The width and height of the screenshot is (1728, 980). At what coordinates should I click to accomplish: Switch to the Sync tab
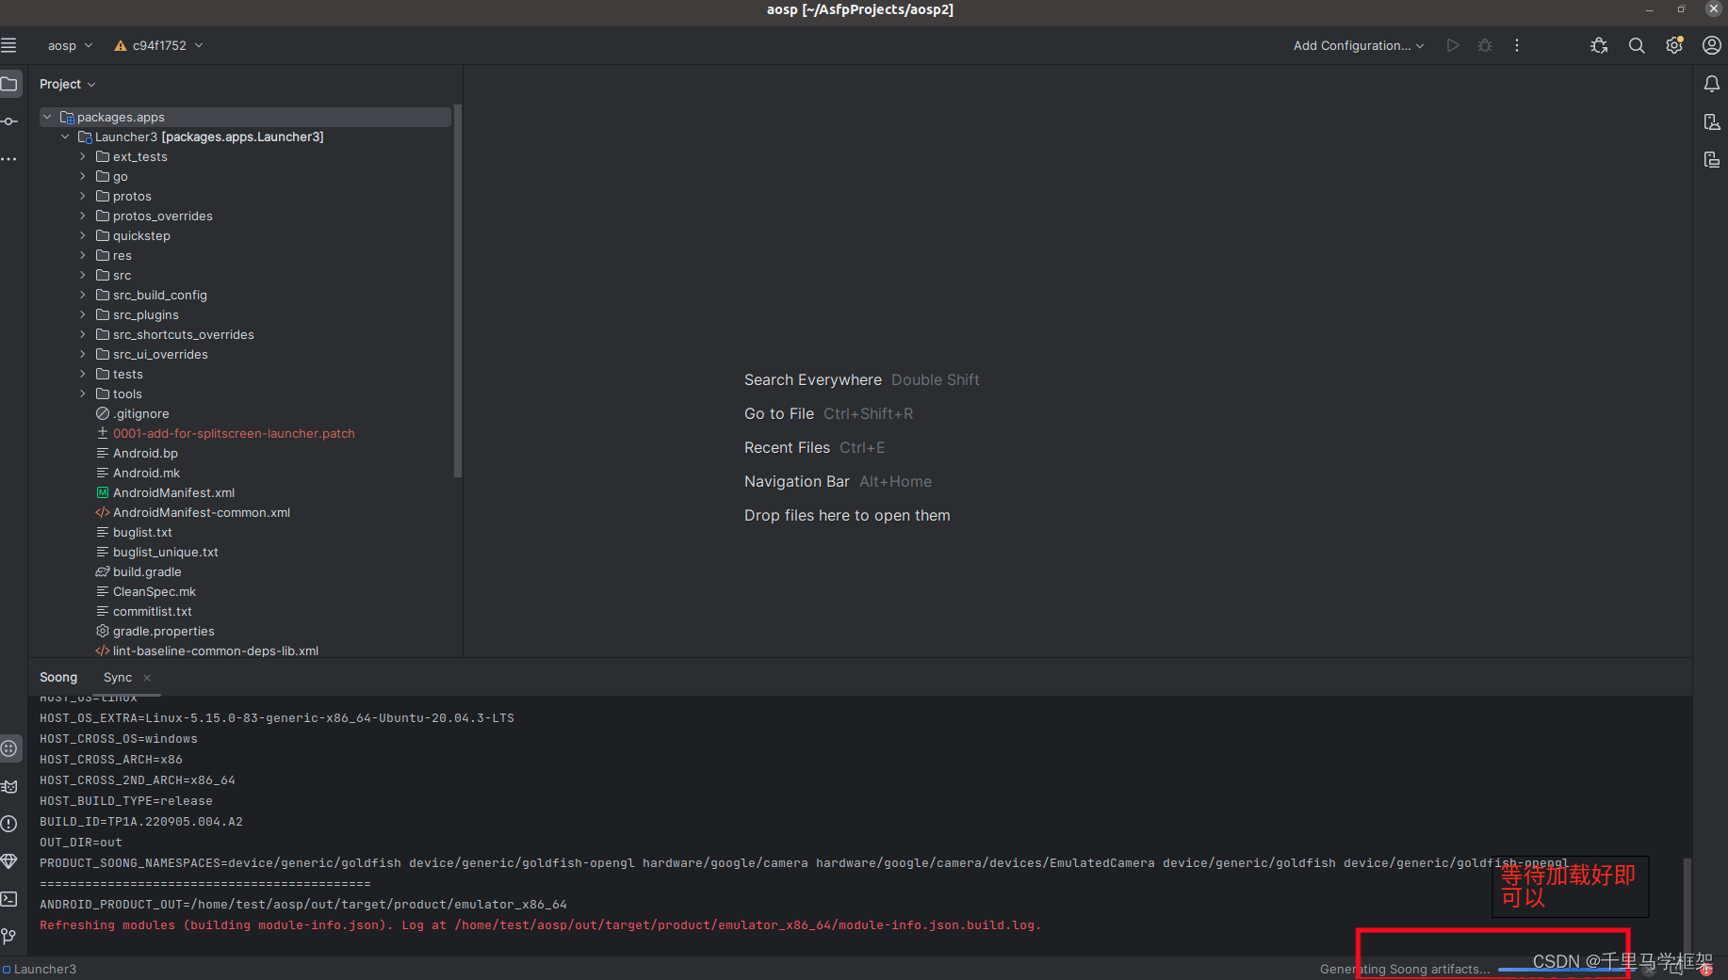[x=118, y=678]
